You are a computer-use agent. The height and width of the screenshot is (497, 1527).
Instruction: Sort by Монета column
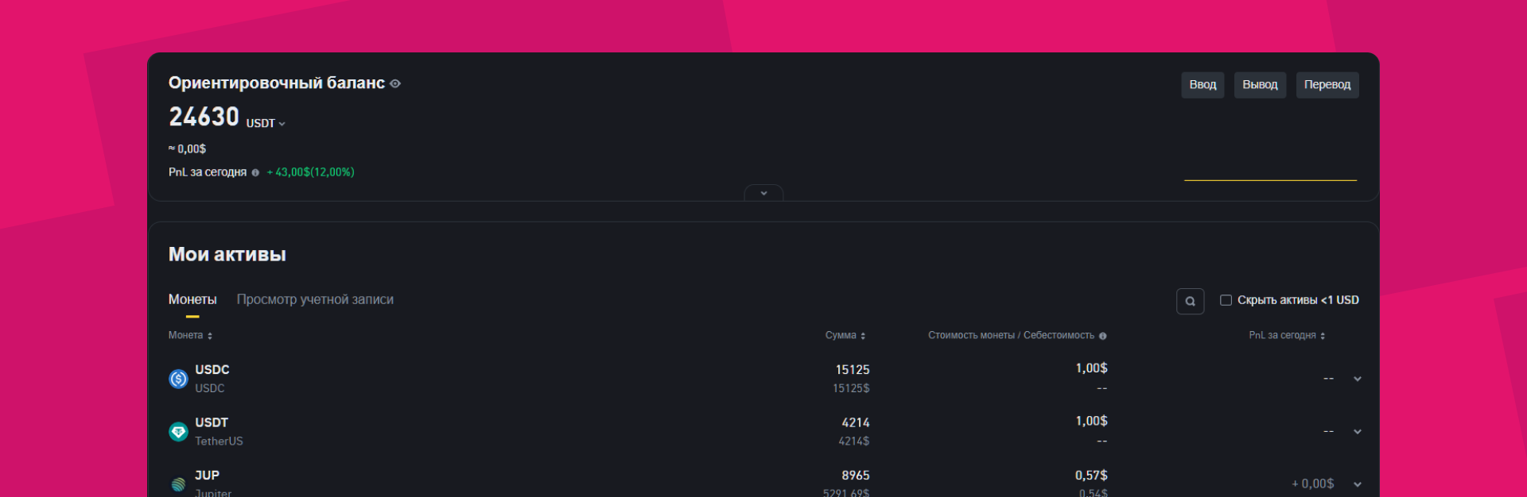(190, 335)
